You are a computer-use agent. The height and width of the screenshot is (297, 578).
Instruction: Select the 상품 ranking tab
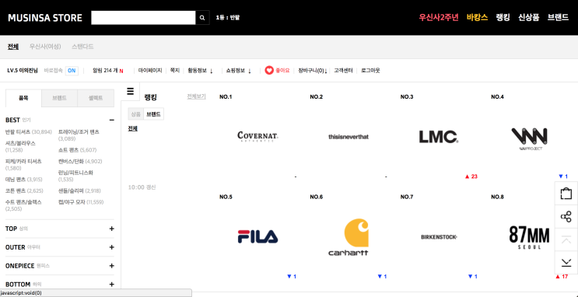tap(135, 114)
